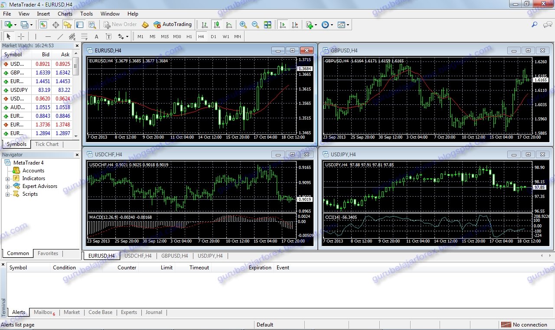Select the horizontal line drawing tool
Screen dimensions: 555x330
tap(48, 36)
